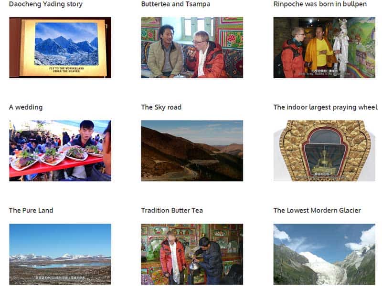Click The Sky road title link
The height and width of the screenshot is (286, 382).
(161, 107)
